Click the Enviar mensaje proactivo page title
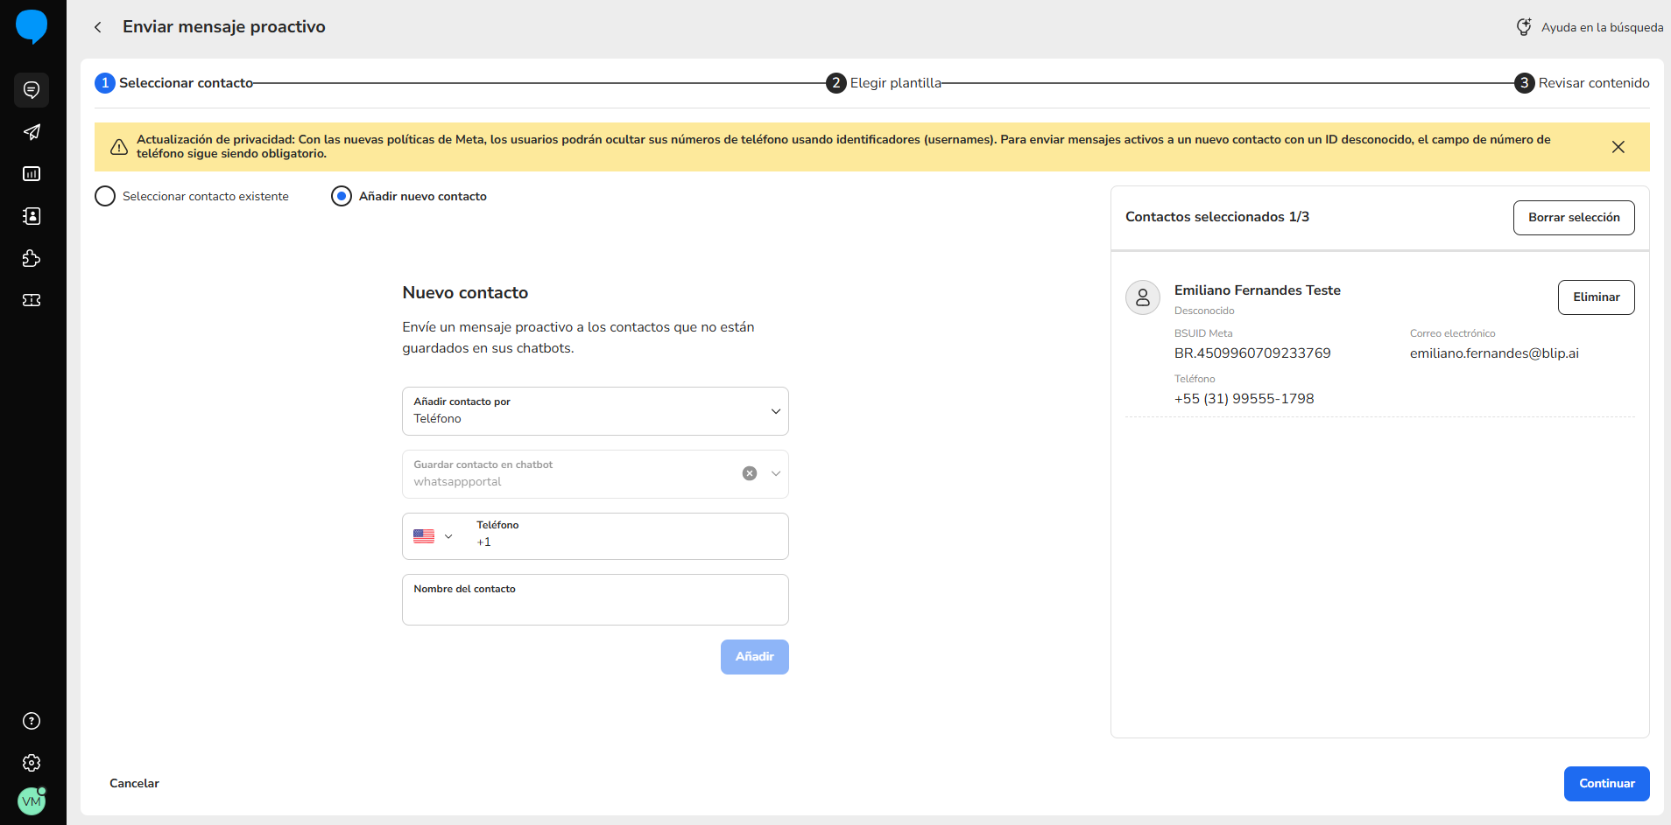This screenshot has height=825, width=1671. click(x=224, y=27)
